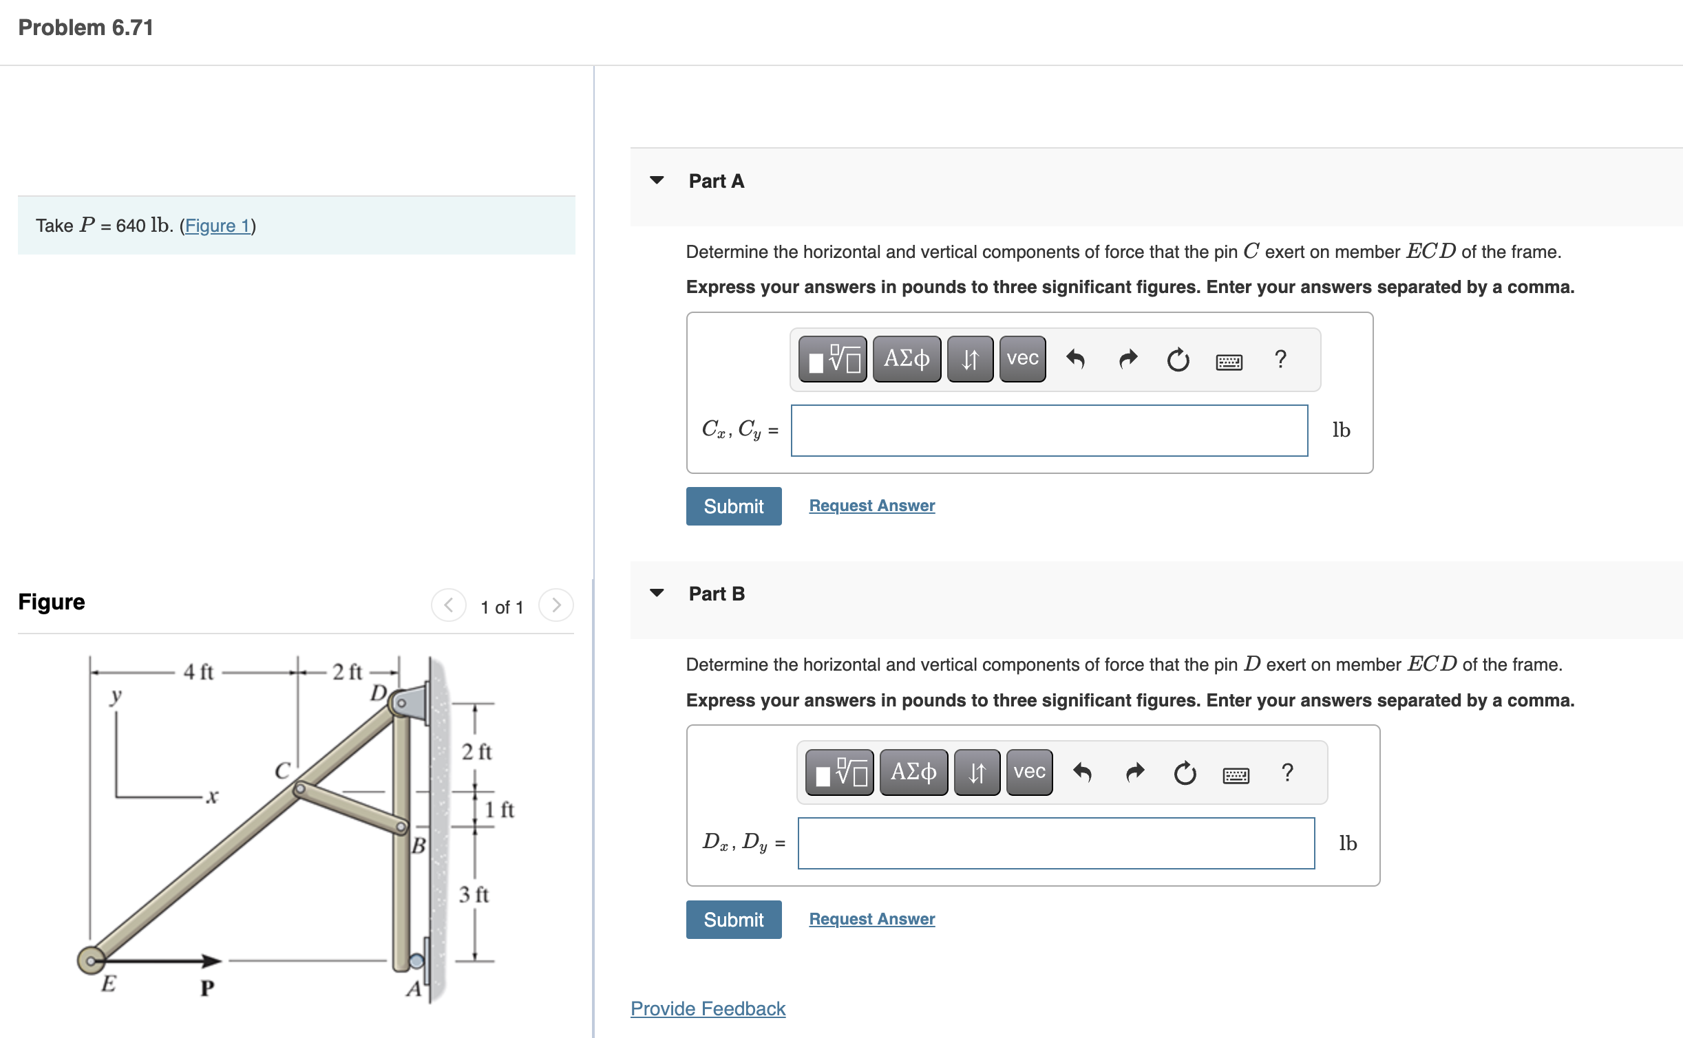Viewport: 1683px width, 1038px height.
Task: Add a vector arrow with the vec icon
Action: [1021, 358]
